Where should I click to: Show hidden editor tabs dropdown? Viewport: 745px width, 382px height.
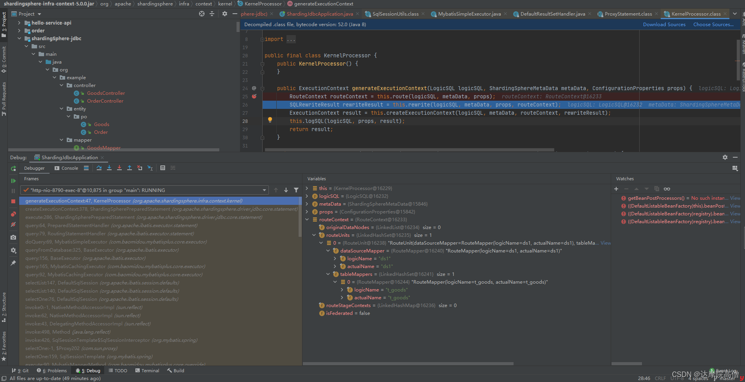735,14
